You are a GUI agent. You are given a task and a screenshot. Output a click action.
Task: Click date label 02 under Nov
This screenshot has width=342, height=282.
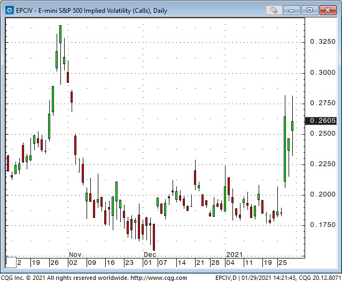tap(73, 263)
